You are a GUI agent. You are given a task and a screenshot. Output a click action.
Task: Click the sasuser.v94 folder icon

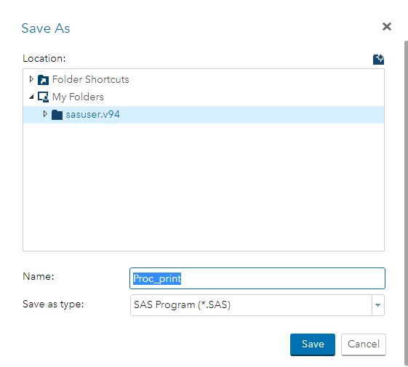click(57, 115)
